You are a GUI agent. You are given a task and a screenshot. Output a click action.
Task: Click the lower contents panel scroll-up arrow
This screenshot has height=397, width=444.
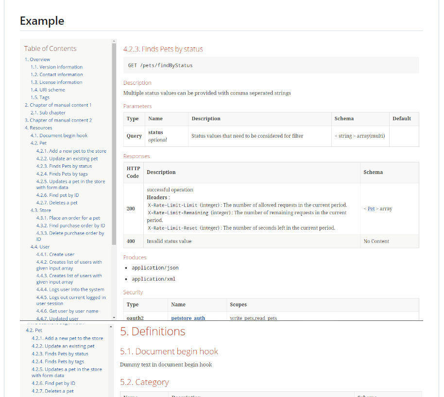click(111, 327)
